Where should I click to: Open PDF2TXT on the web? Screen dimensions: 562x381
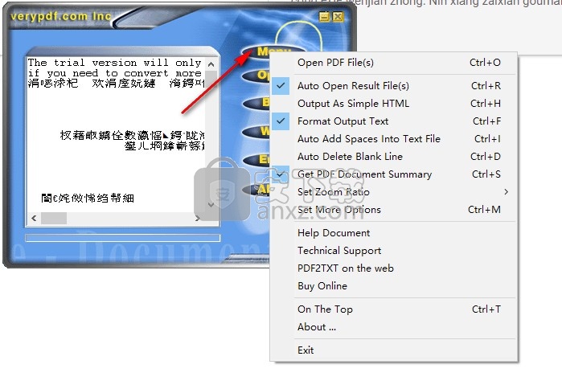[393, 268]
